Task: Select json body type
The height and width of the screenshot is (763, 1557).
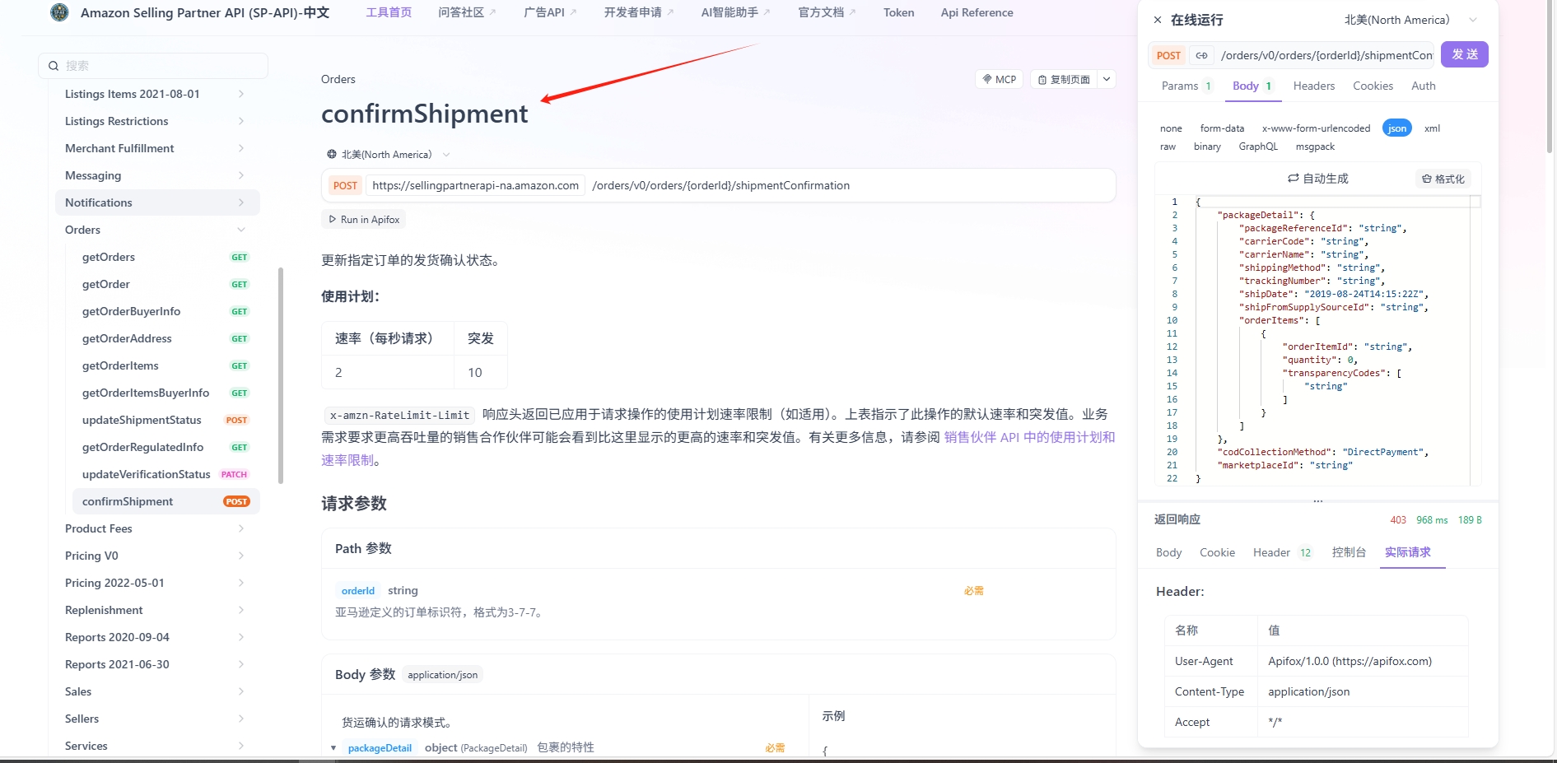Action: pos(1396,128)
